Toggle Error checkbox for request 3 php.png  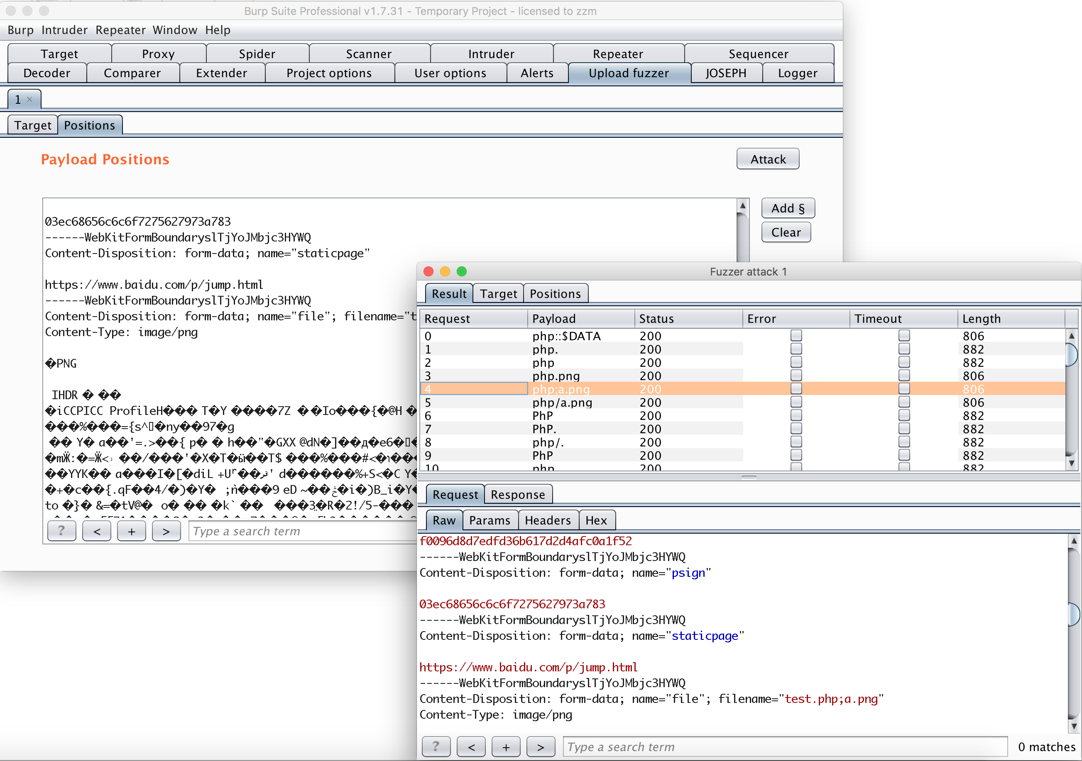point(796,376)
